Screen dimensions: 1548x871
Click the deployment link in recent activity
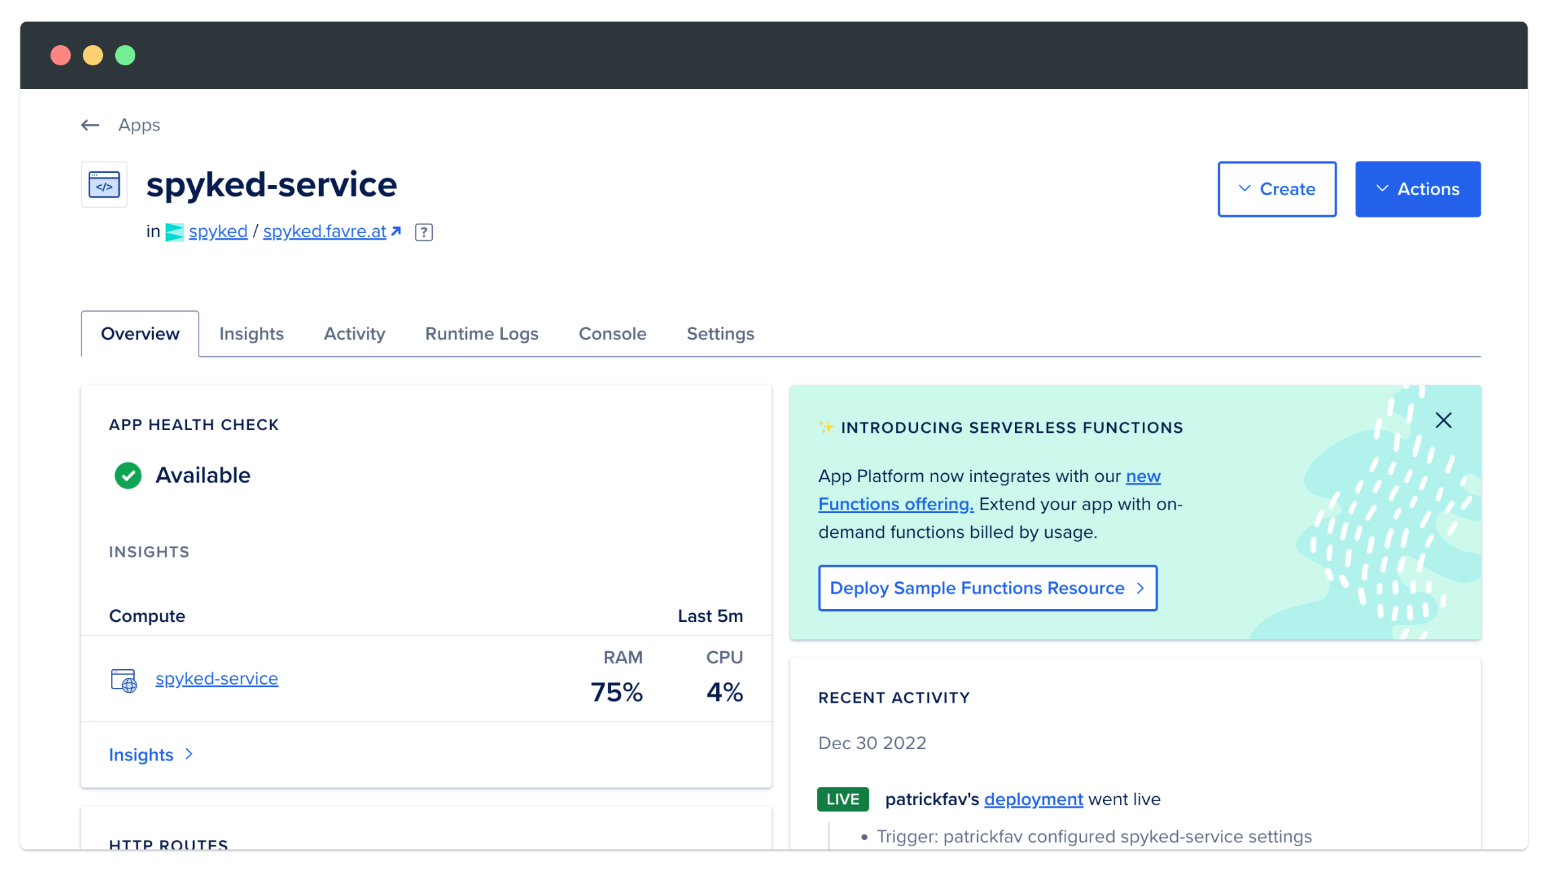[x=1033, y=799]
